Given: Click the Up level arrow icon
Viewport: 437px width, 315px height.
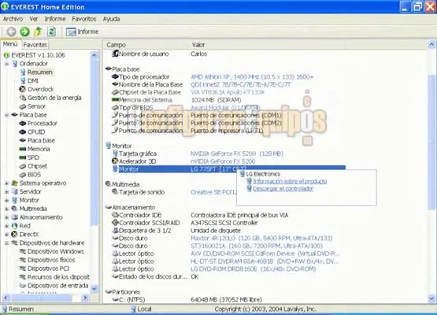Looking at the screenshot, I should point(38,31).
